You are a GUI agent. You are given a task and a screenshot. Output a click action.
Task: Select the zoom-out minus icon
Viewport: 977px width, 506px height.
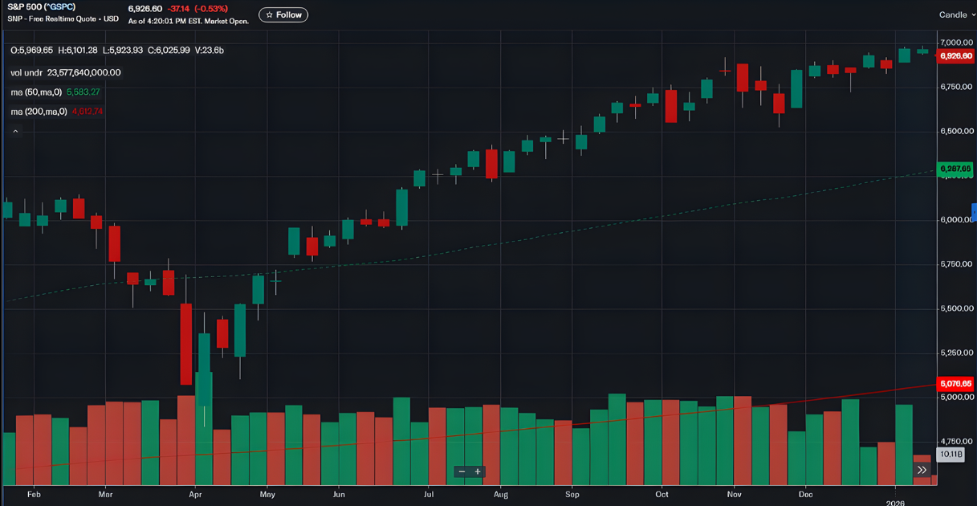(462, 471)
